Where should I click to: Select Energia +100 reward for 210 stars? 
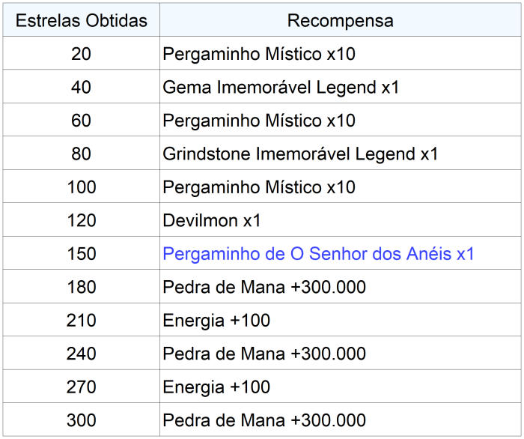216,321
